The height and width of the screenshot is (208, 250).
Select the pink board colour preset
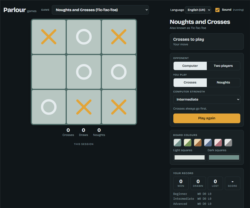point(218,143)
